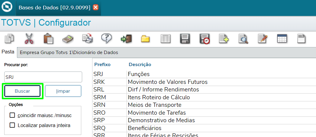Enable coincidir maiusc./minusc checkbox

pyautogui.click(x=12, y=115)
